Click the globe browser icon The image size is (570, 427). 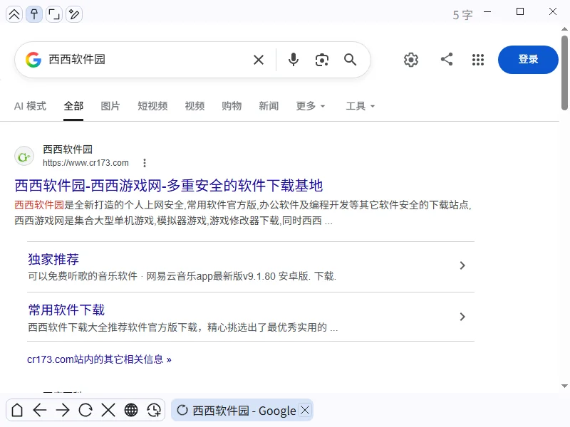tap(131, 411)
